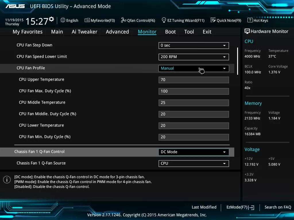Expand CPU Fan Step Down dropdown
Image resolution: width=294 pixels, height=220 pixels.
tap(194, 46)
